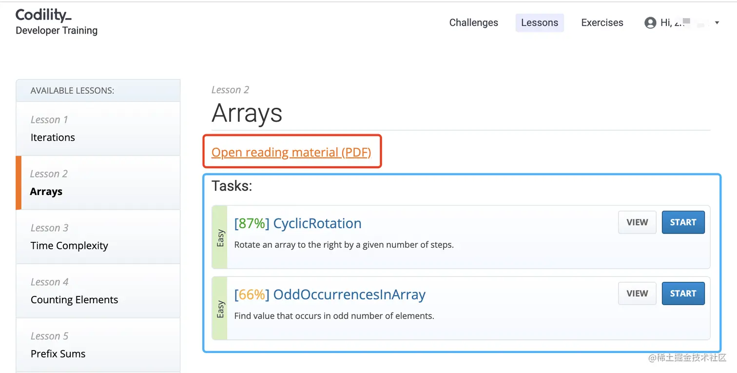Start the CyclicRotation task
This screenshot has height=373, width=737.
683,222
